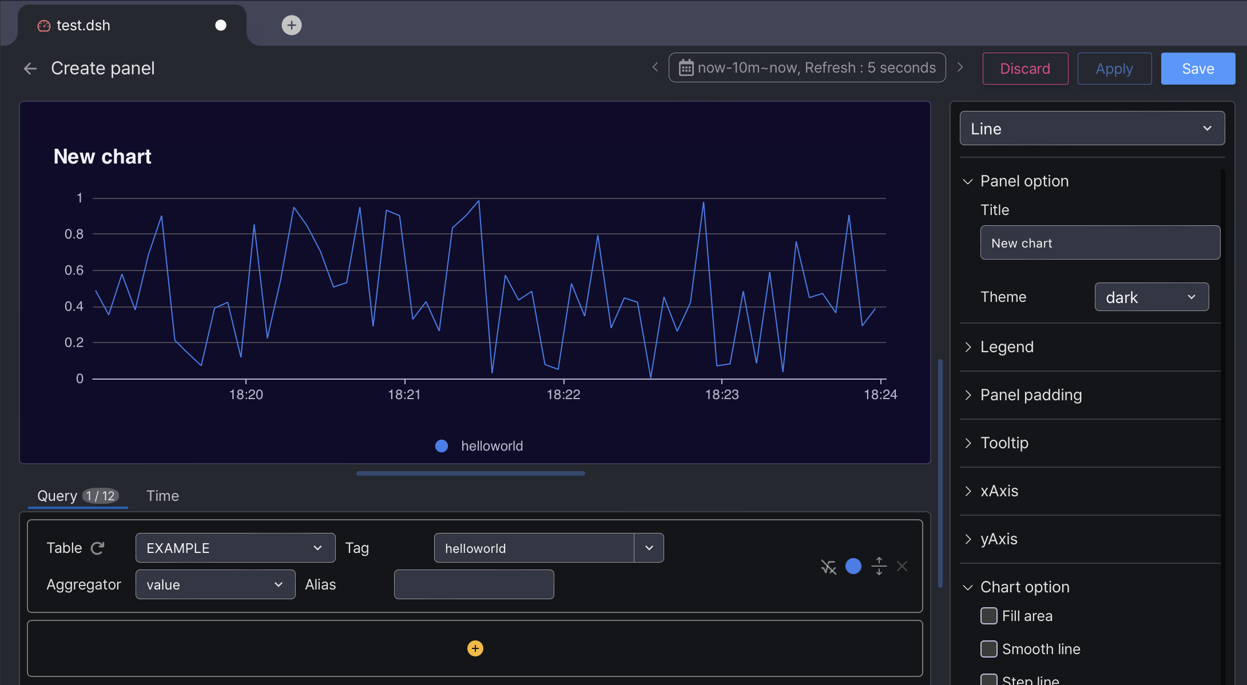The width and height of the screenshot is (1247, 685).
Task: Enable the Fill area checkbox
Action: point(989,616)
